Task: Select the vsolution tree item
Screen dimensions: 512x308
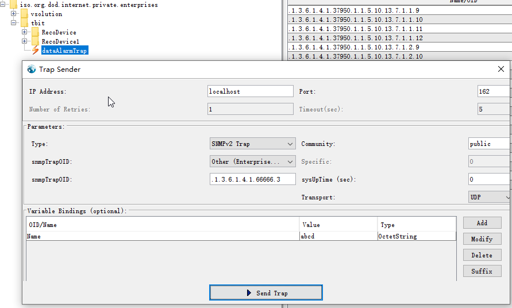Action: [47, 14]
